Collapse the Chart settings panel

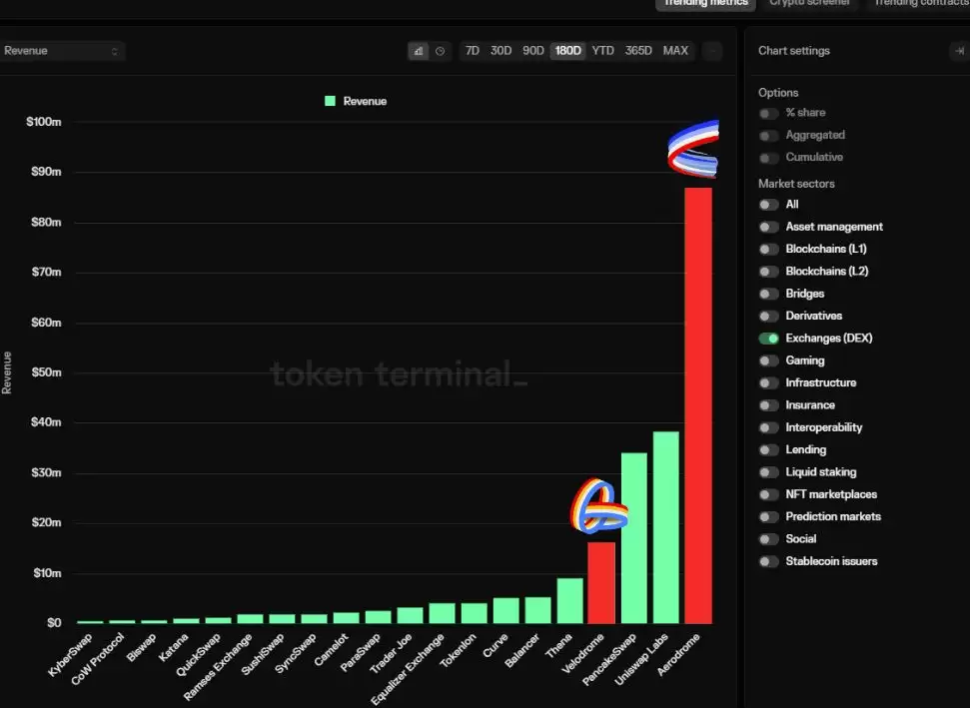click(x=958, y=51)
